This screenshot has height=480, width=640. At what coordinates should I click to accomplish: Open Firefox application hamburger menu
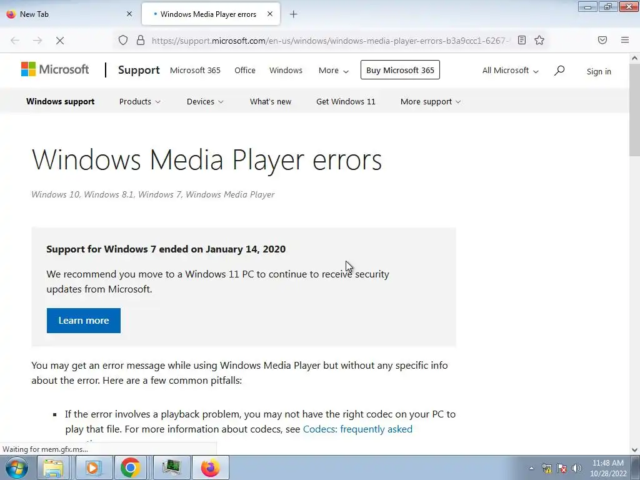[625, 40]
